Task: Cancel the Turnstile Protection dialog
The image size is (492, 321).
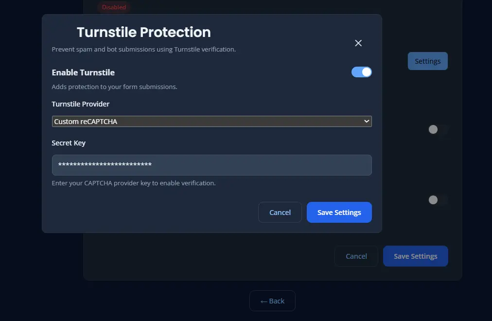Action: 280,212
